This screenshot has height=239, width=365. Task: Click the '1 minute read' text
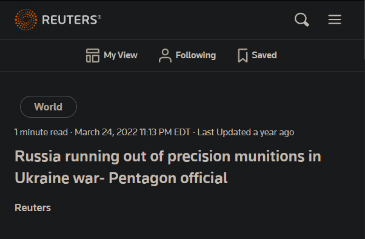click(x=41, y=132)
